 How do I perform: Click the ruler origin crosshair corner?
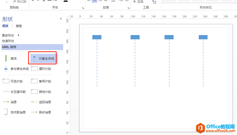(68, 16)
